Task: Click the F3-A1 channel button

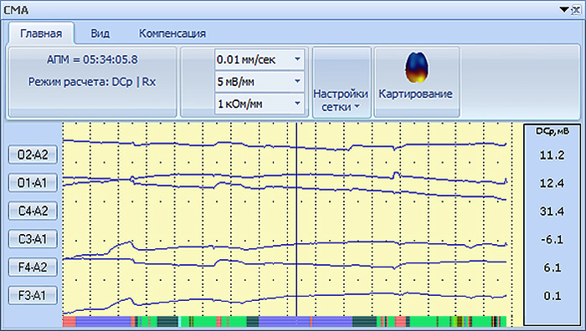Action: (x=33, y=296)
